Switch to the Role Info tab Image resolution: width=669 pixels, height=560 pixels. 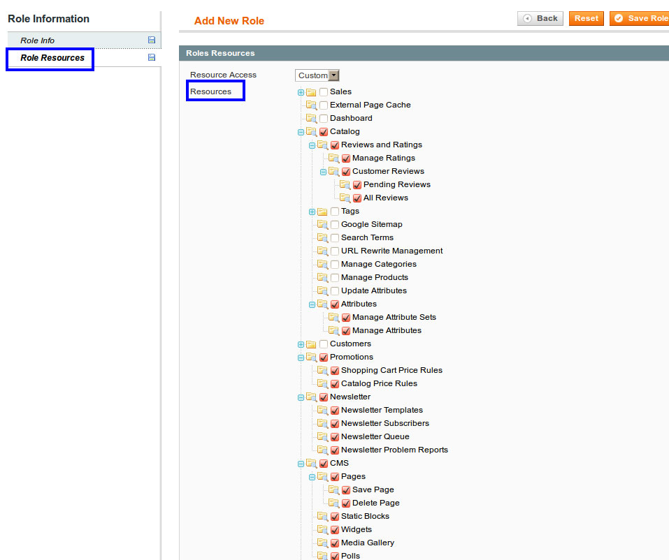click(38, 40)
